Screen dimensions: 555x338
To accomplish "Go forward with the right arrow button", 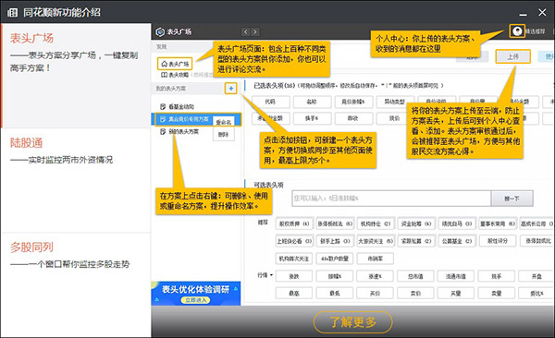I will point(255,31).
